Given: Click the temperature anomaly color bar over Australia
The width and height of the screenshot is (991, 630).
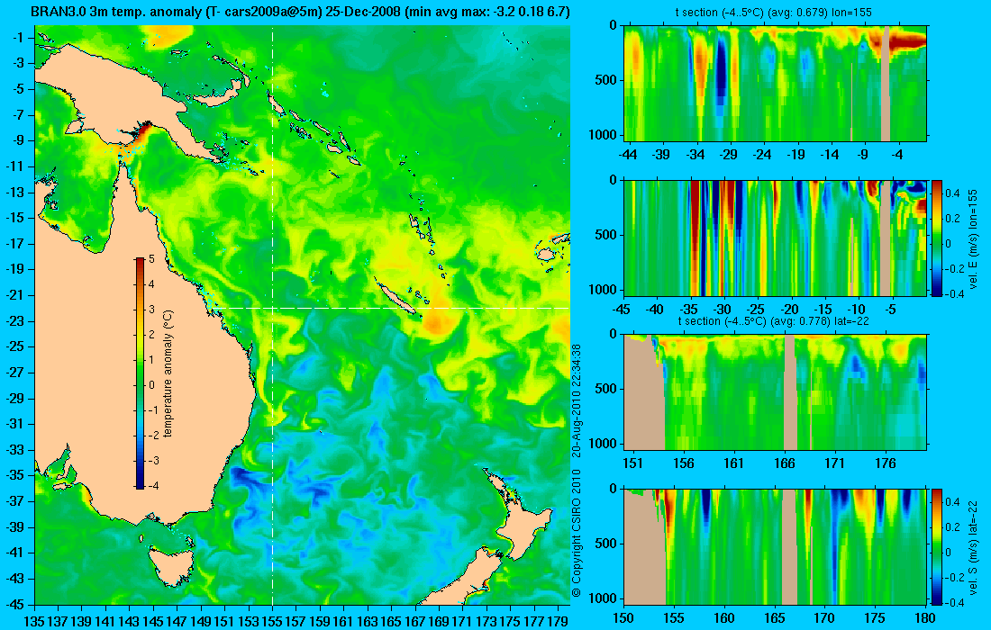Looking at the screenshot, I should click(x=140, y=373).
